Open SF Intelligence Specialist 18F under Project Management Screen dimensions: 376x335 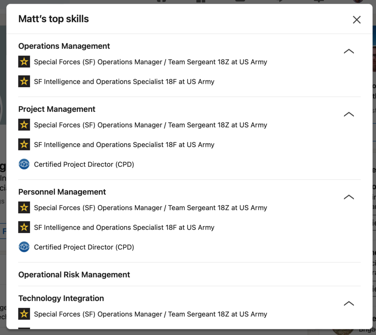click(x=124, y=145)
